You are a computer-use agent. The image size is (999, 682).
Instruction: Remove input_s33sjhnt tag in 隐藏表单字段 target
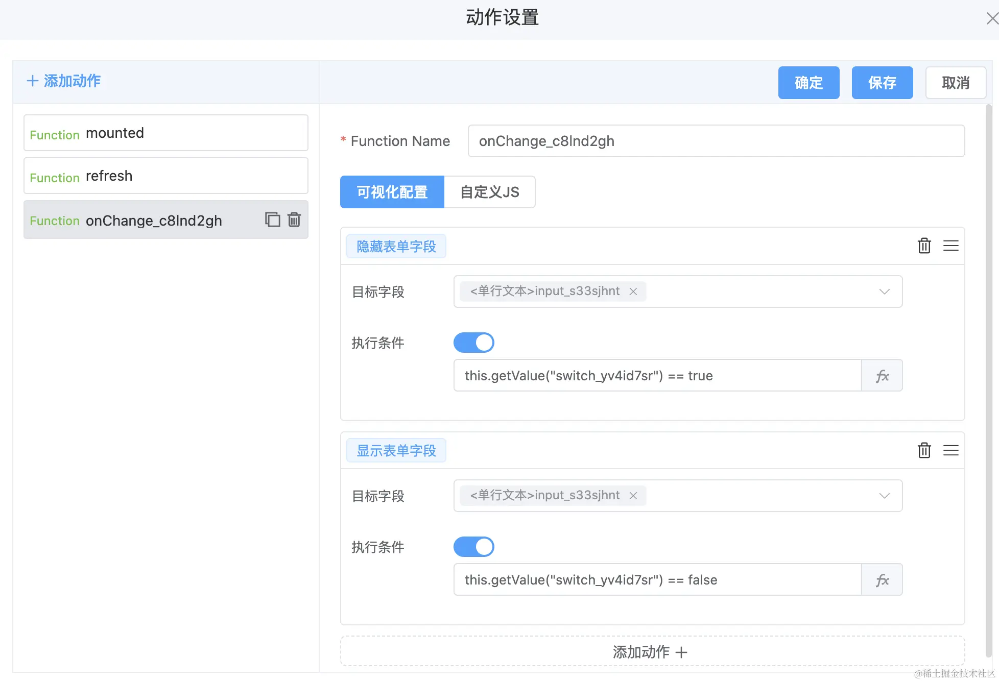[633, 291]
